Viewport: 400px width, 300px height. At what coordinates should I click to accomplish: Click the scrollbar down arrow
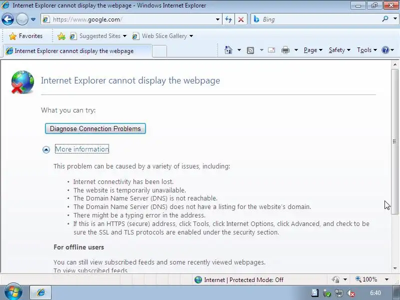click(395, 268)
